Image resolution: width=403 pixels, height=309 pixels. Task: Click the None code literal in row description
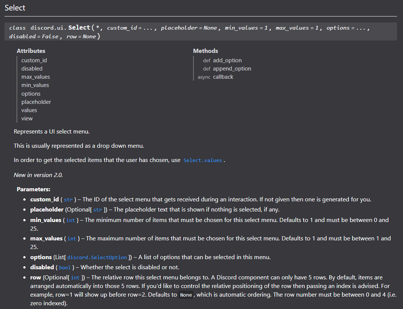coord(186,295)
